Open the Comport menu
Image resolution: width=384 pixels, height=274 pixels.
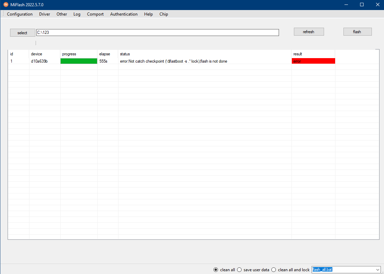(95, 14)
